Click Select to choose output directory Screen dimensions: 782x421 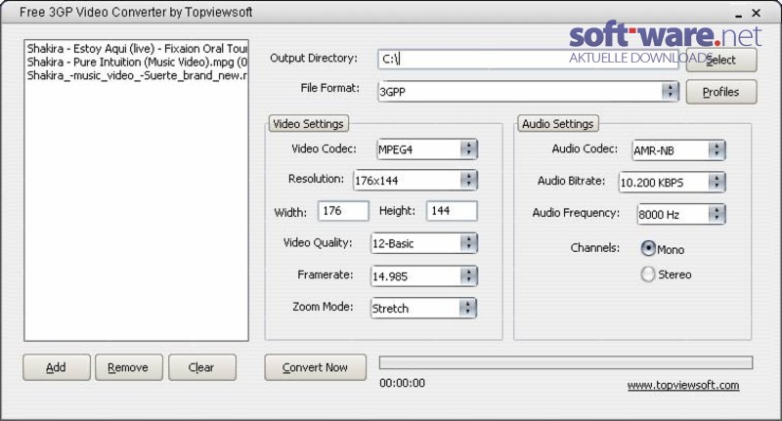[721, 60]
